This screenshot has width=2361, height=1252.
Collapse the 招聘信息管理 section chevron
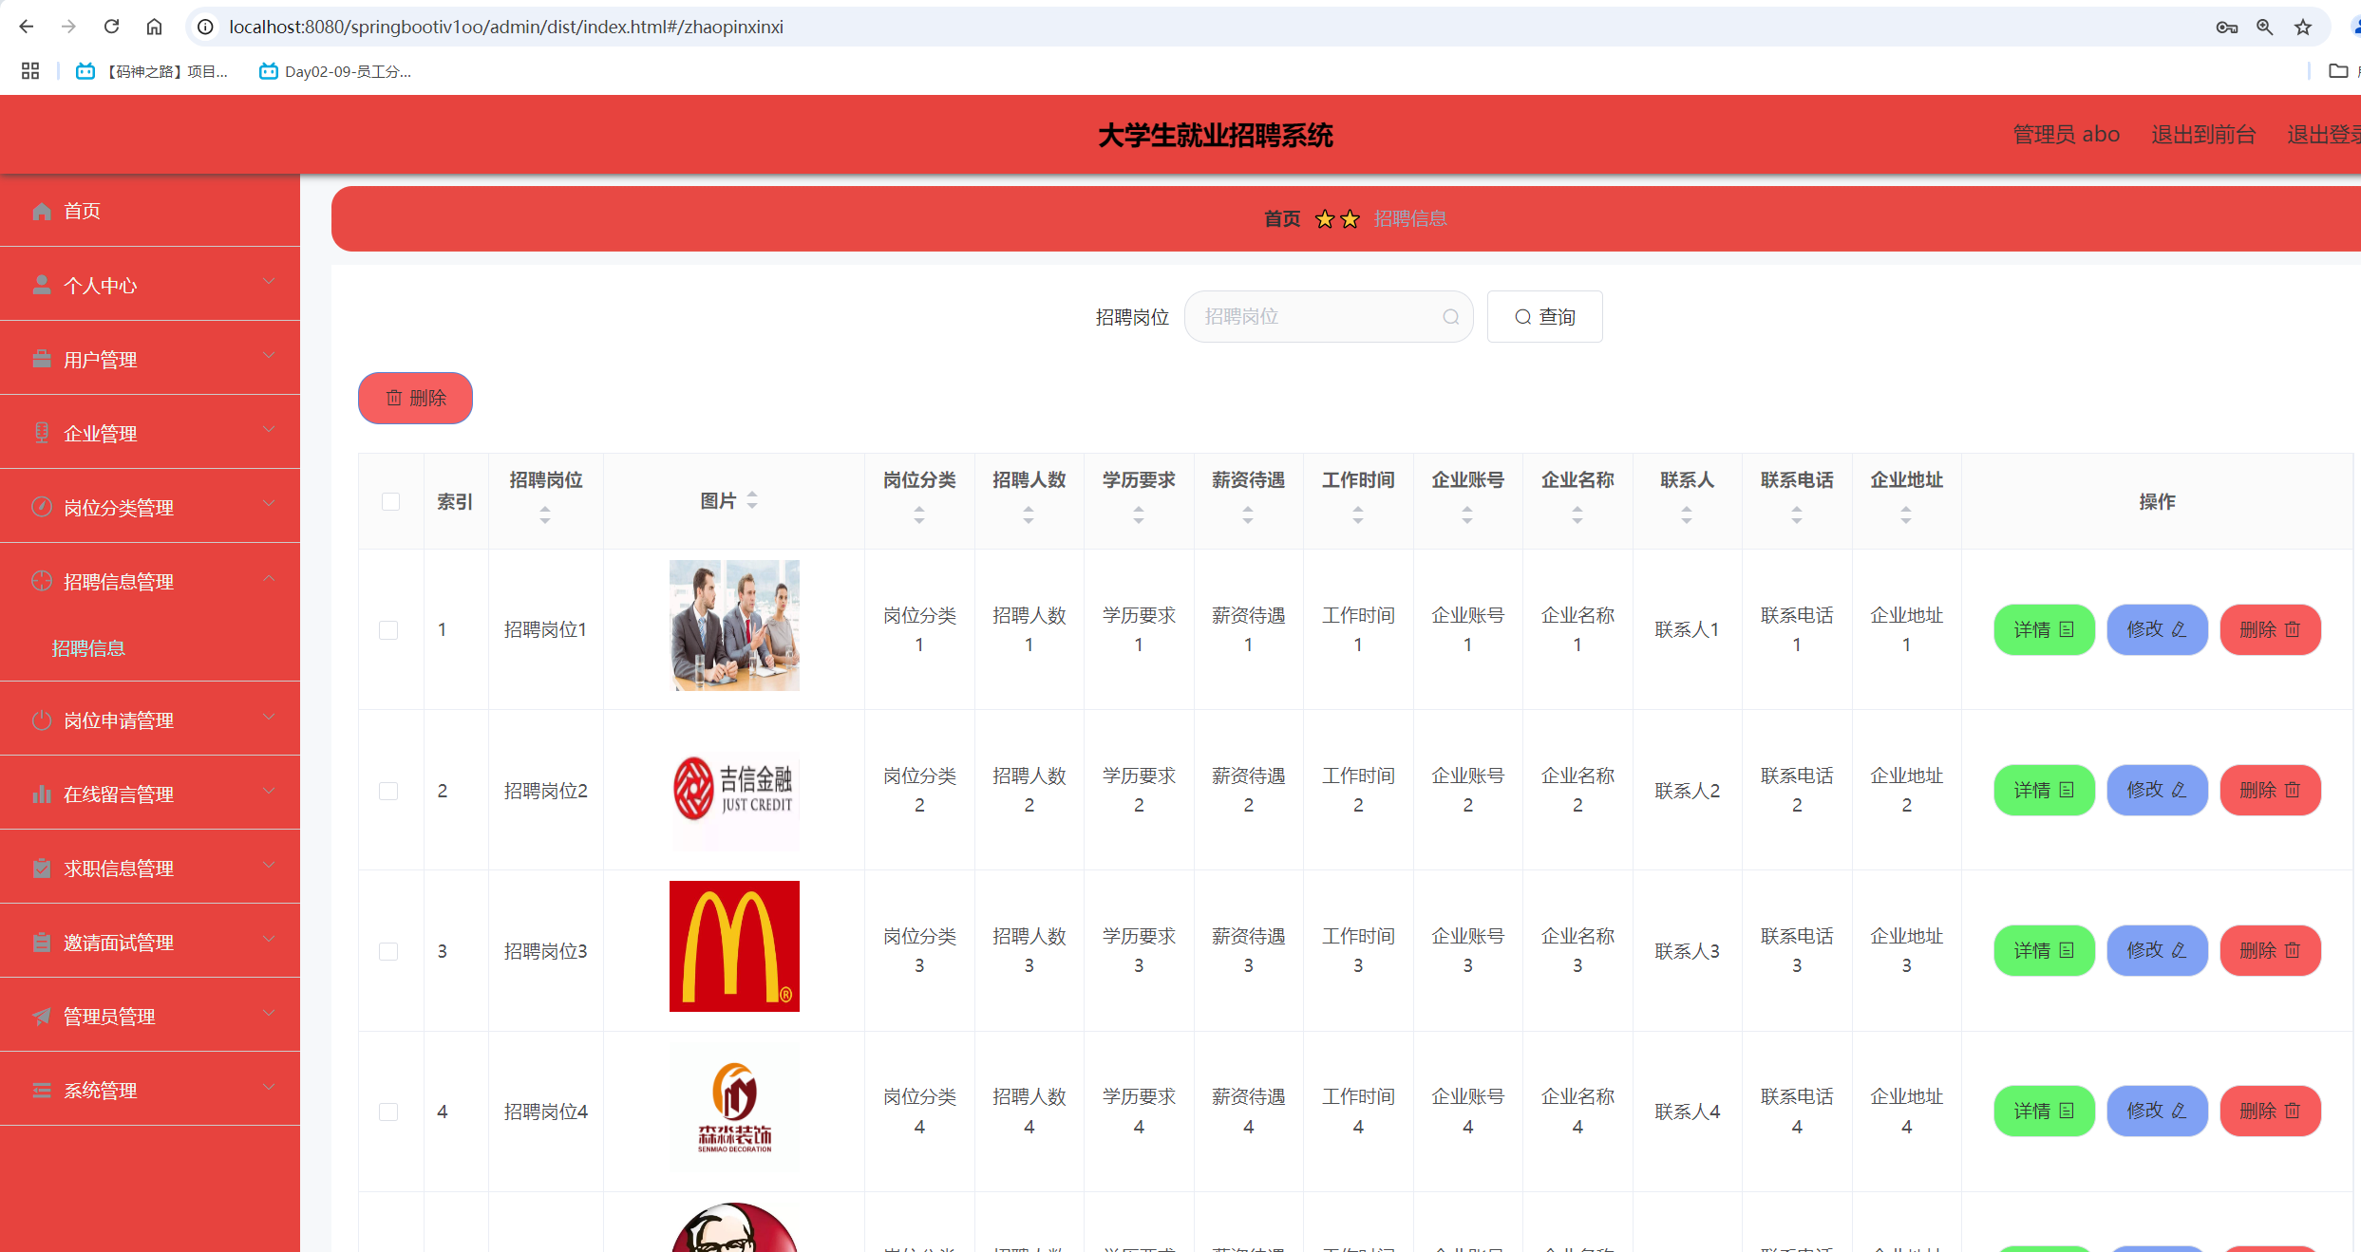click(269, 580)
